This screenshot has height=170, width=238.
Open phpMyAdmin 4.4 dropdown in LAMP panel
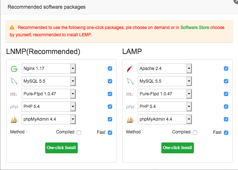165,119
